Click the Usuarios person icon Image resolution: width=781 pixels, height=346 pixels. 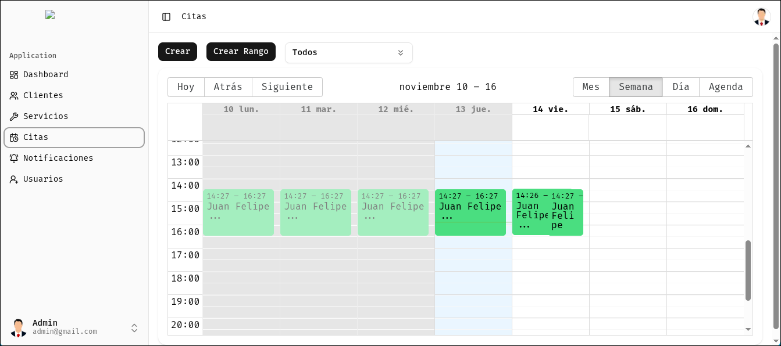tap(14, 179)
